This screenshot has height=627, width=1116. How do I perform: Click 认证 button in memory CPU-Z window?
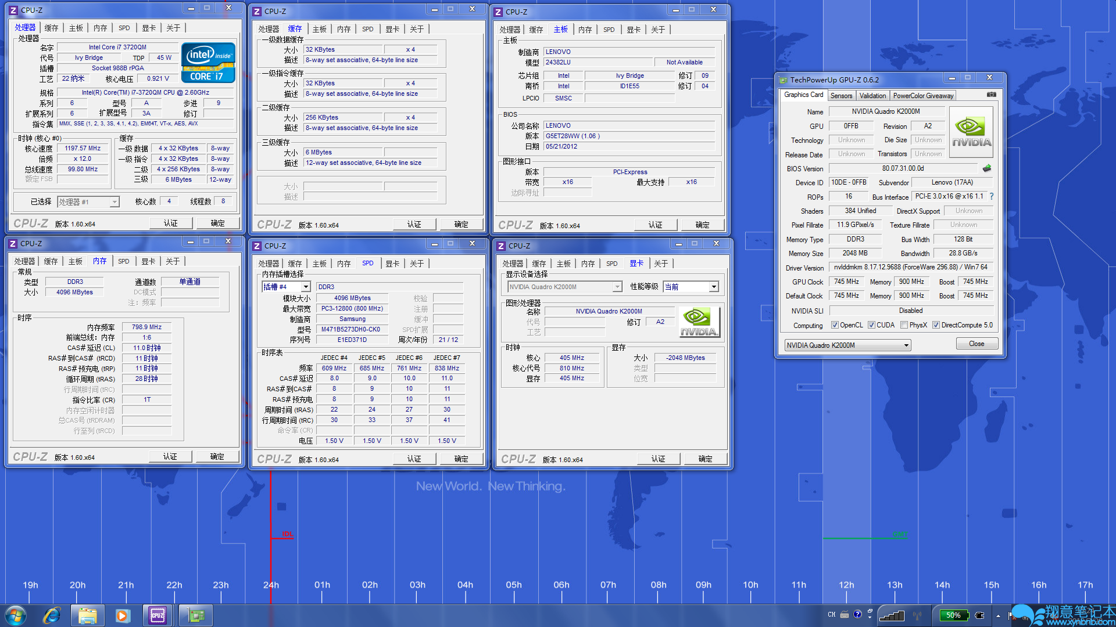170,457
